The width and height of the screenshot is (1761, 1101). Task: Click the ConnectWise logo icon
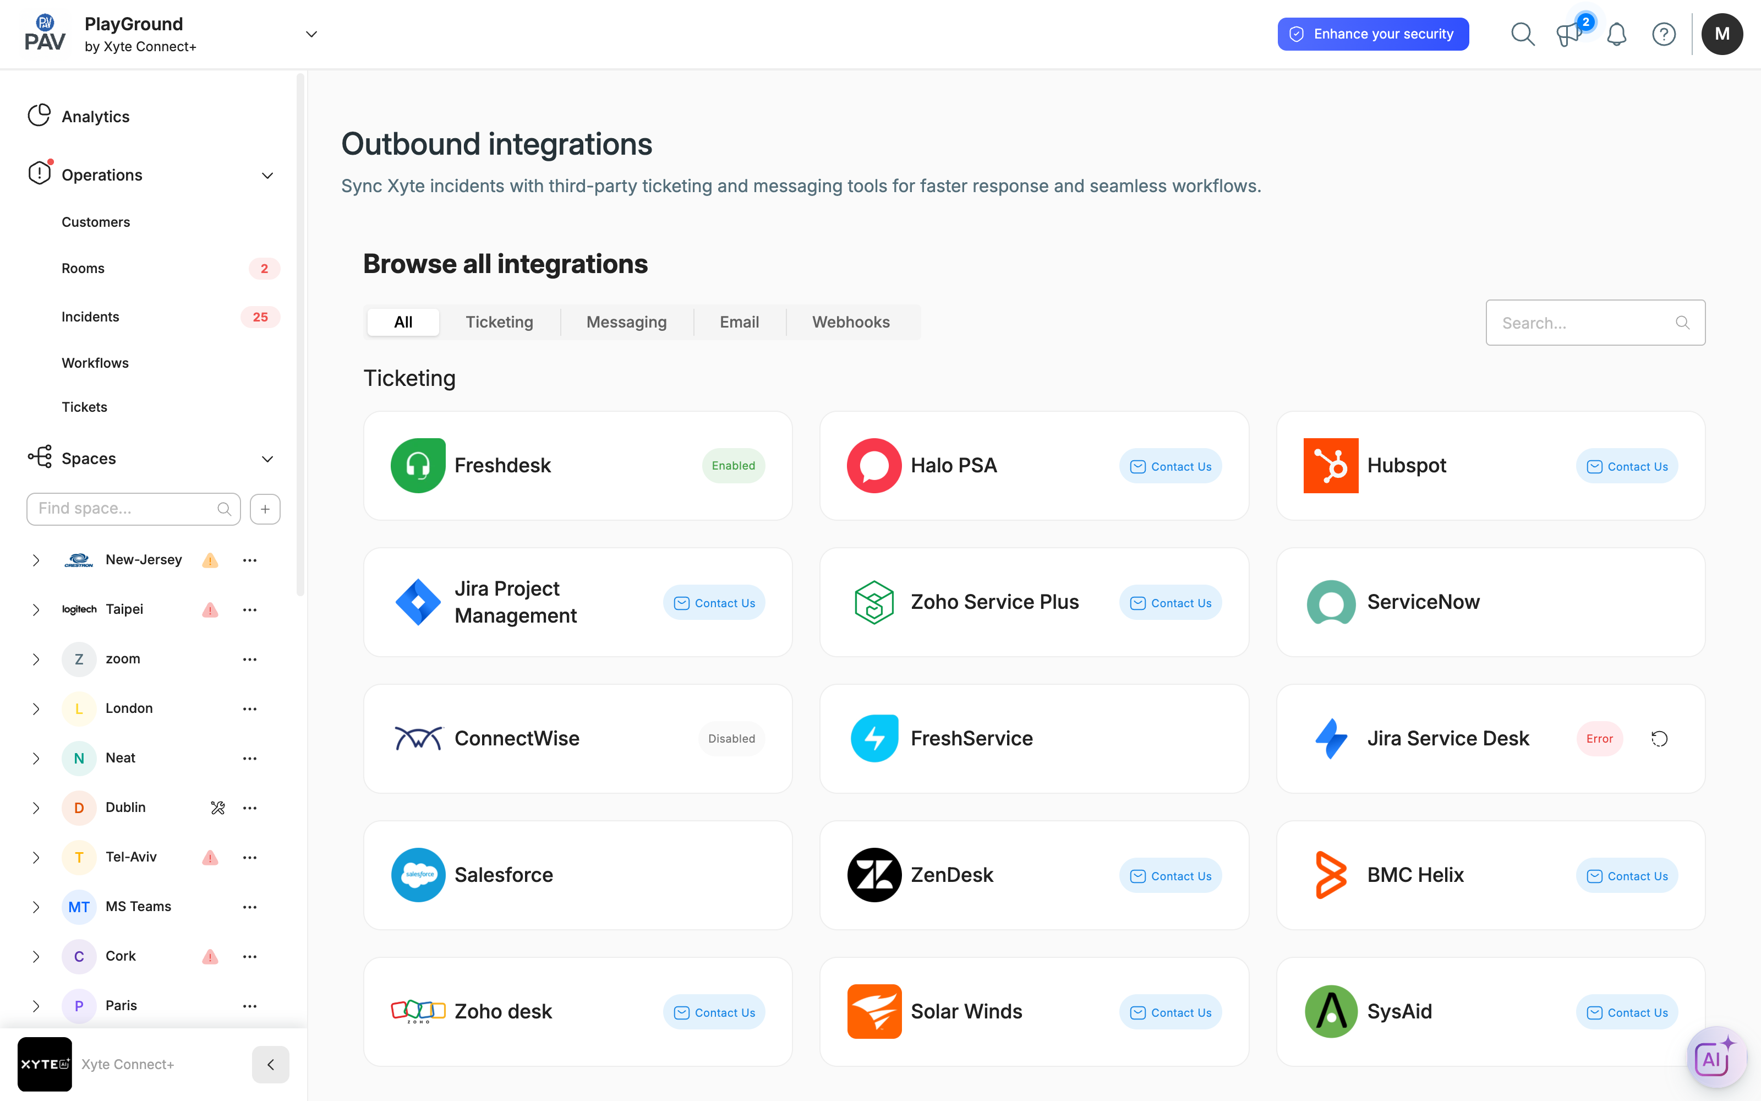point(418,738)
